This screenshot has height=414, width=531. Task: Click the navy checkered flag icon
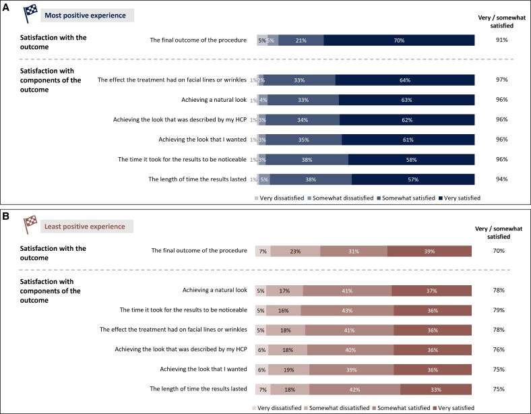[x=30, y=14]
